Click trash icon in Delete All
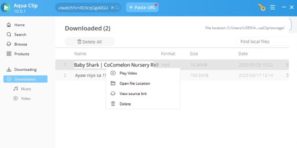Screen dimensions: 297x148 tap(79, 41)
